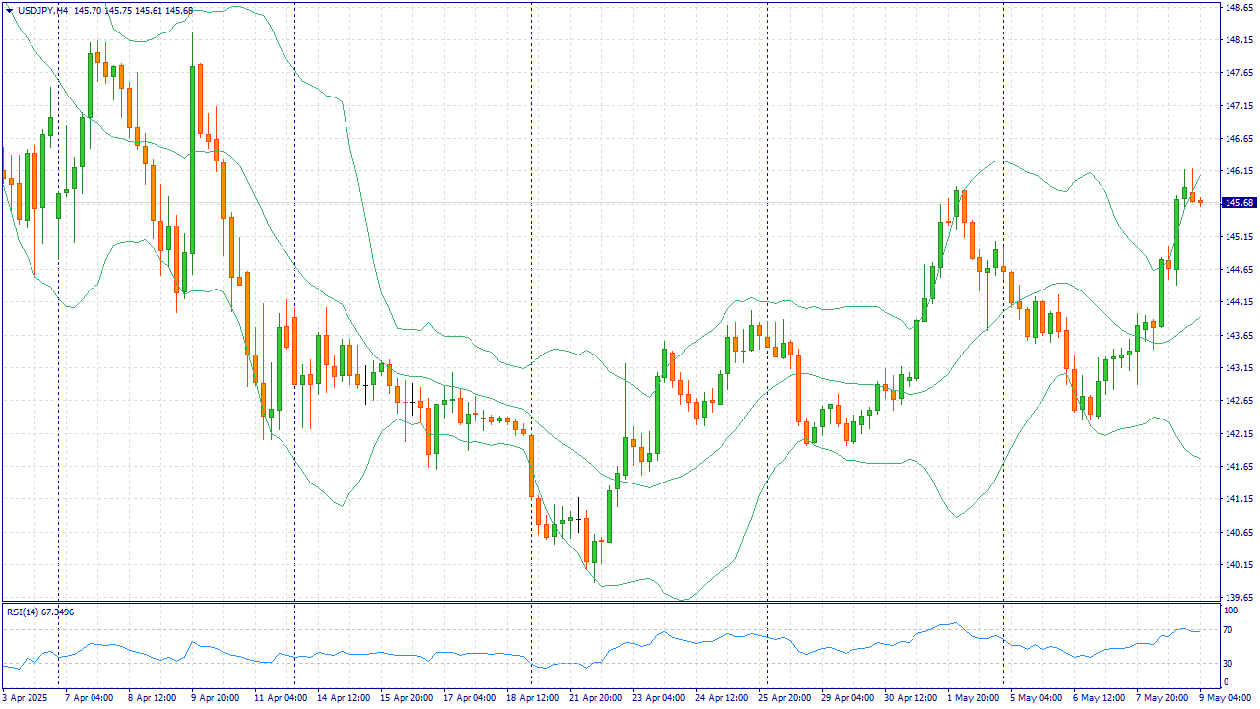
Task: Grab the divider between chart and RSI panel
Action: click(x=610, y=602)
